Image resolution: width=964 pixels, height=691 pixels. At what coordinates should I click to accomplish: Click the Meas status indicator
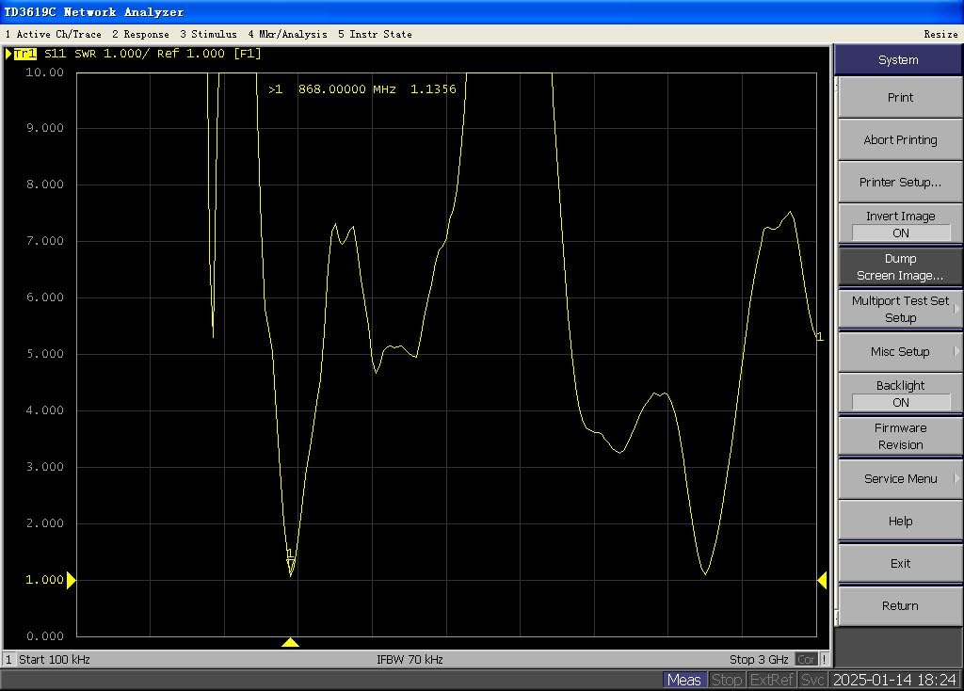[x=683, y=679]
